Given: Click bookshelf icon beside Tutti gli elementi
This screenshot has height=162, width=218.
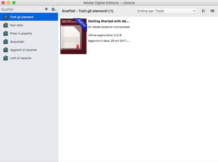Looking at the screenshot, I should 6,17.
